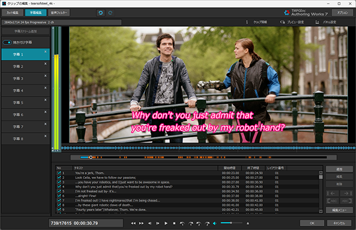
Task: Click the delete button beside subtitle list
Action: coord(339,184)
